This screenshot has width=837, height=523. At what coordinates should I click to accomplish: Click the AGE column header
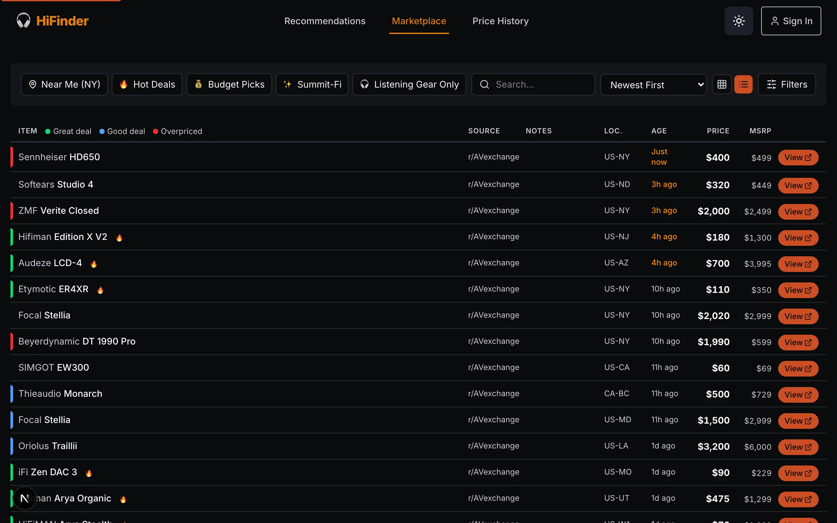pos(659,131)
